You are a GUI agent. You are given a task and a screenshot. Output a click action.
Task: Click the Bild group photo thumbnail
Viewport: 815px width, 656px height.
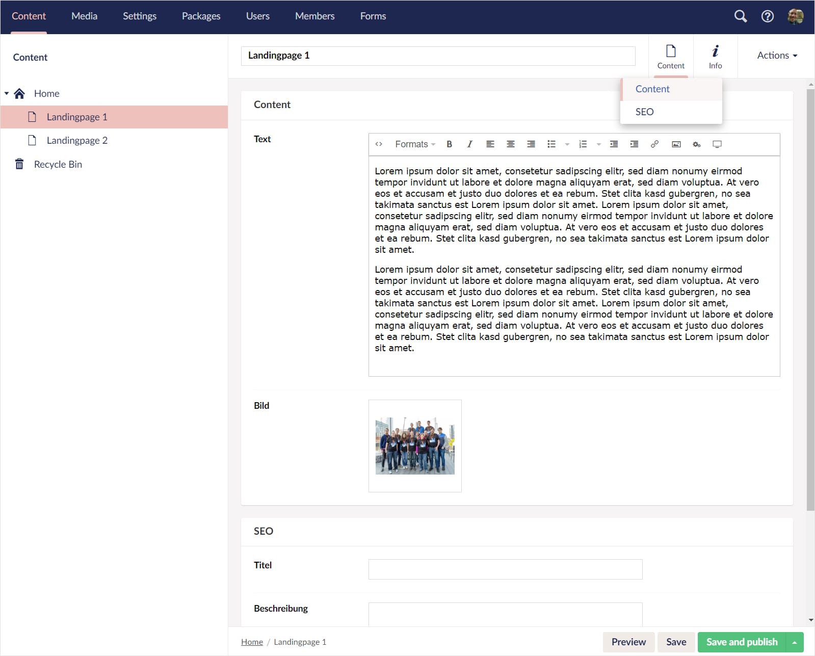[415, 446]
